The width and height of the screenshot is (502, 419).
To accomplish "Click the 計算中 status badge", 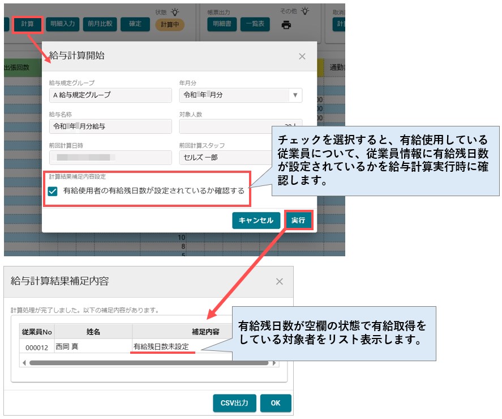I will pos(170,25).
